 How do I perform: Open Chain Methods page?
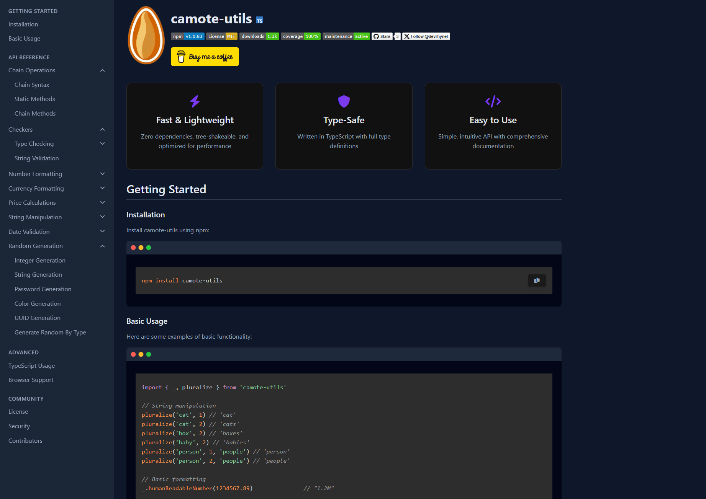35,114
